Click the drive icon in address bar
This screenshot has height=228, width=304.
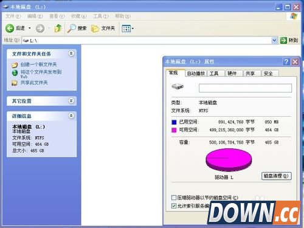click(x=26, y=41)
